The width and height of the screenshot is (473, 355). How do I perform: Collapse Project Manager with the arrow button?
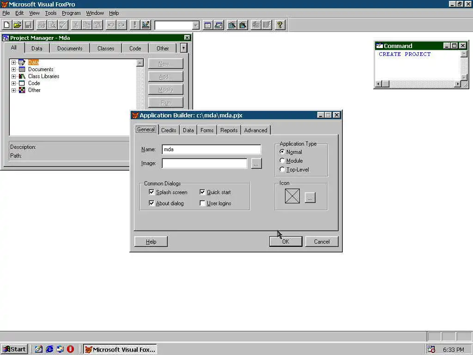pyautogui.click(x=183, y=48)
